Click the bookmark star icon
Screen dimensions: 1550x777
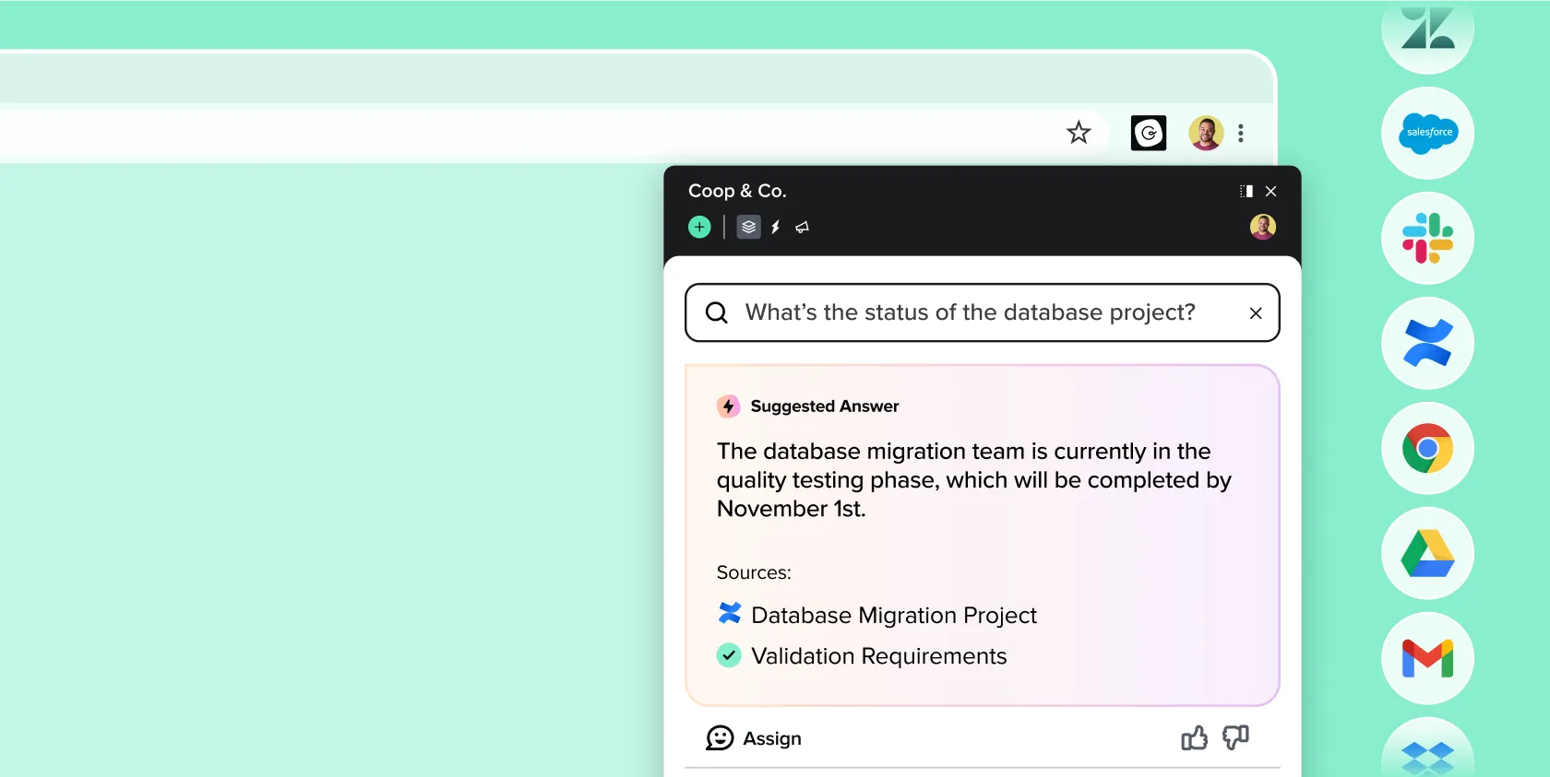click(x=1079, y=133)
